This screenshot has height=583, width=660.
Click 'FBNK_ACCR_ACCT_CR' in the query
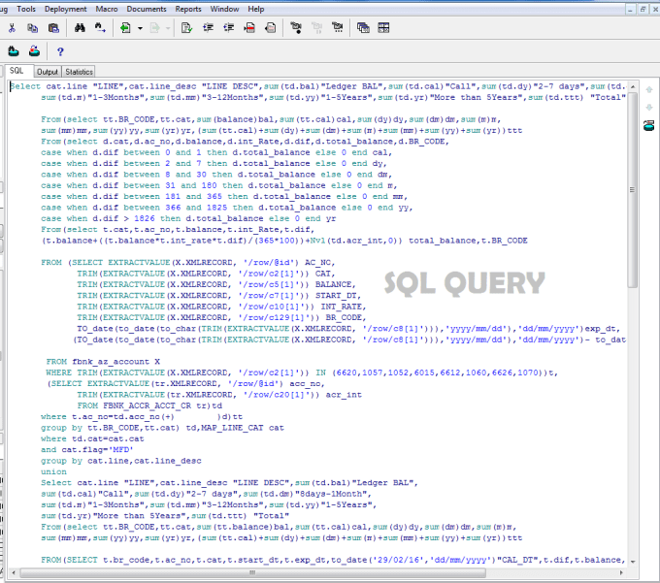[147, 405]
